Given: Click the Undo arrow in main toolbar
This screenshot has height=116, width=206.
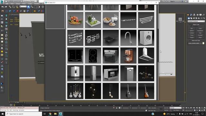Looking at the screenshot, I should point(3,7).
